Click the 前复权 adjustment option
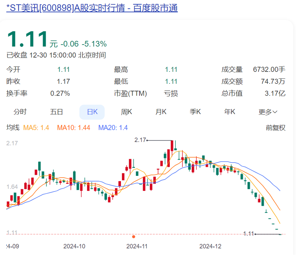The width and height of the screenshot is (296, 255). click(275, 128)
